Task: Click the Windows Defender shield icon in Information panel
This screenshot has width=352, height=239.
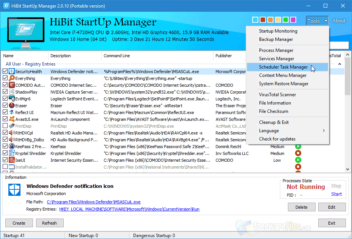Action: [14, 190]
